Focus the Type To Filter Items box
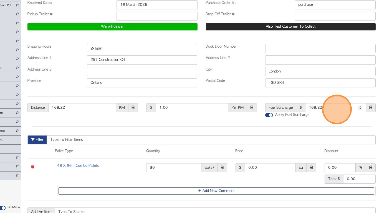 pos(211,140)
